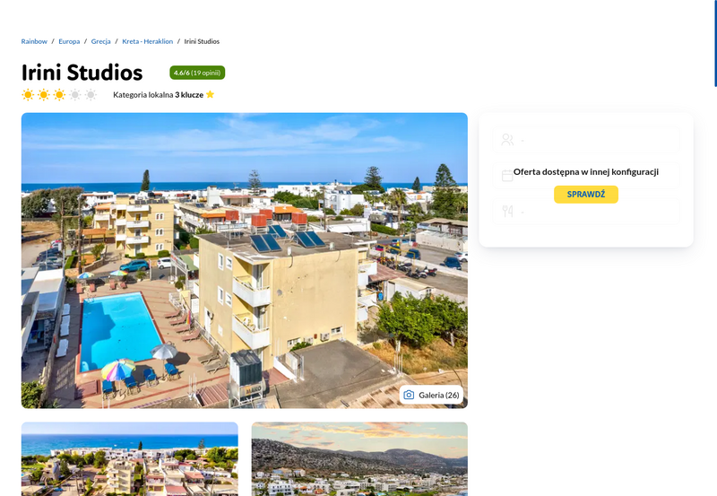Open the coastal aerial view thumbnail
This screenshot has width=717, height=496.
[x=129, y=459]
